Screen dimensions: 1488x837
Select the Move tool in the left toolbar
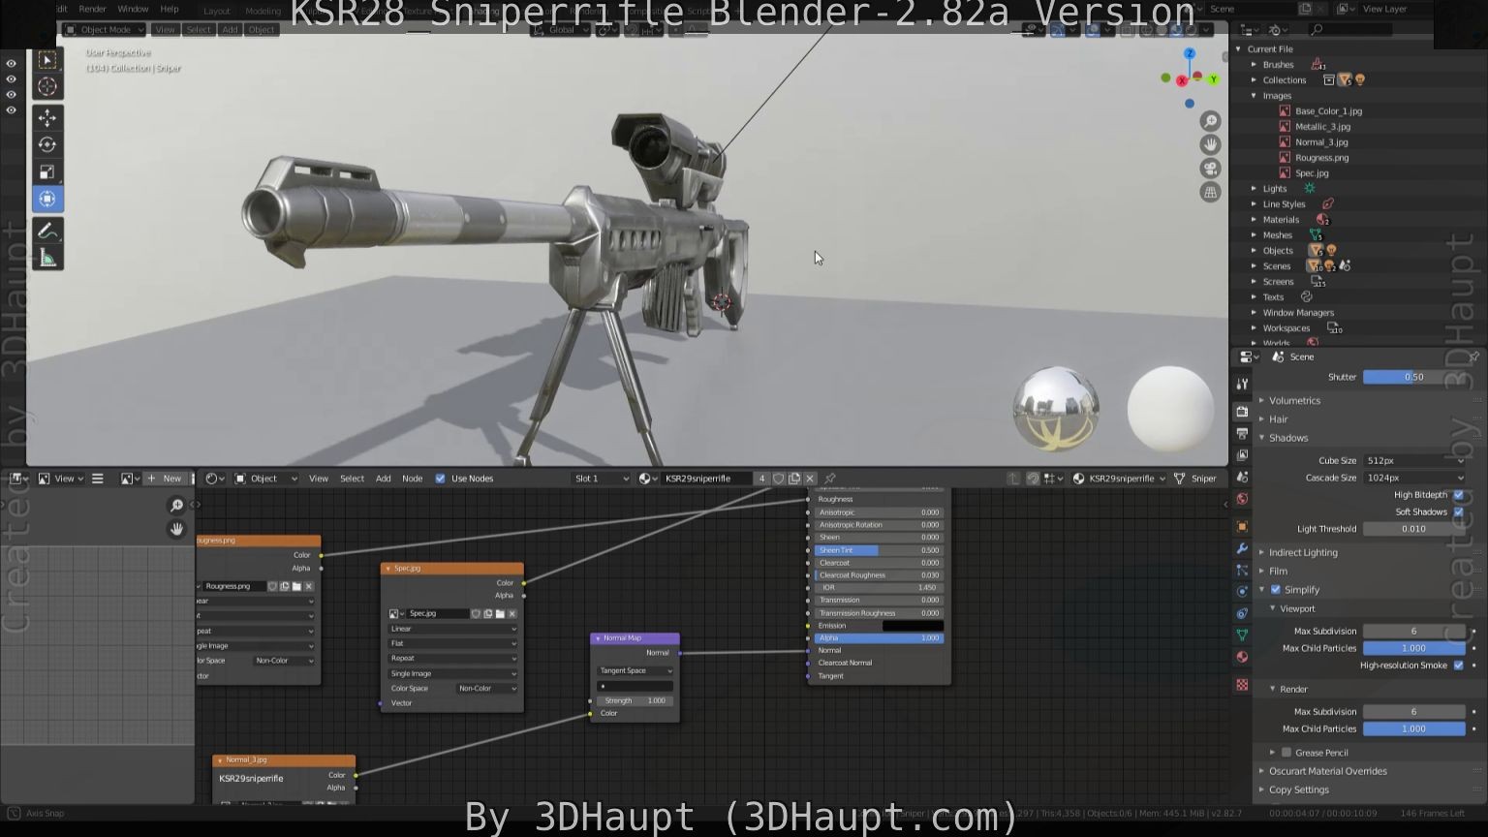[46, 117]
